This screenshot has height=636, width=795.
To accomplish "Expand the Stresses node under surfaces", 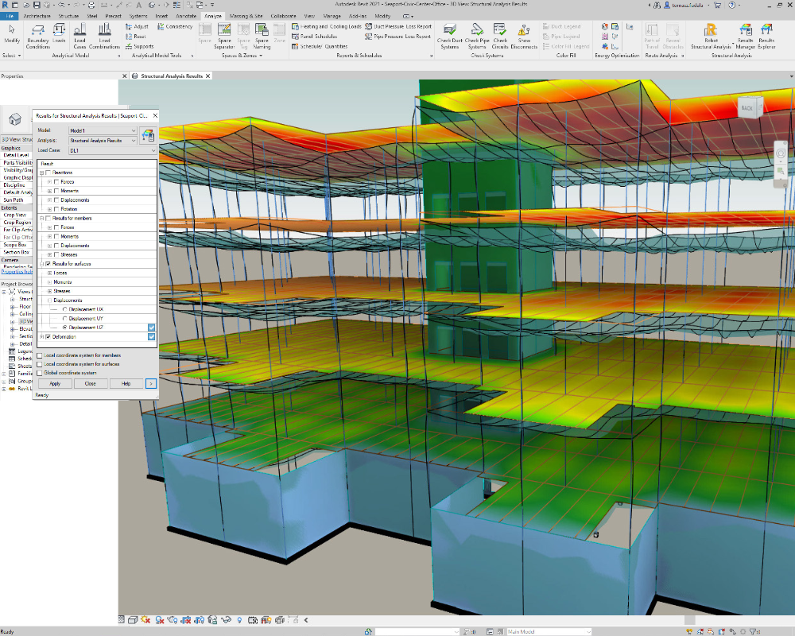I will [49, 291].
